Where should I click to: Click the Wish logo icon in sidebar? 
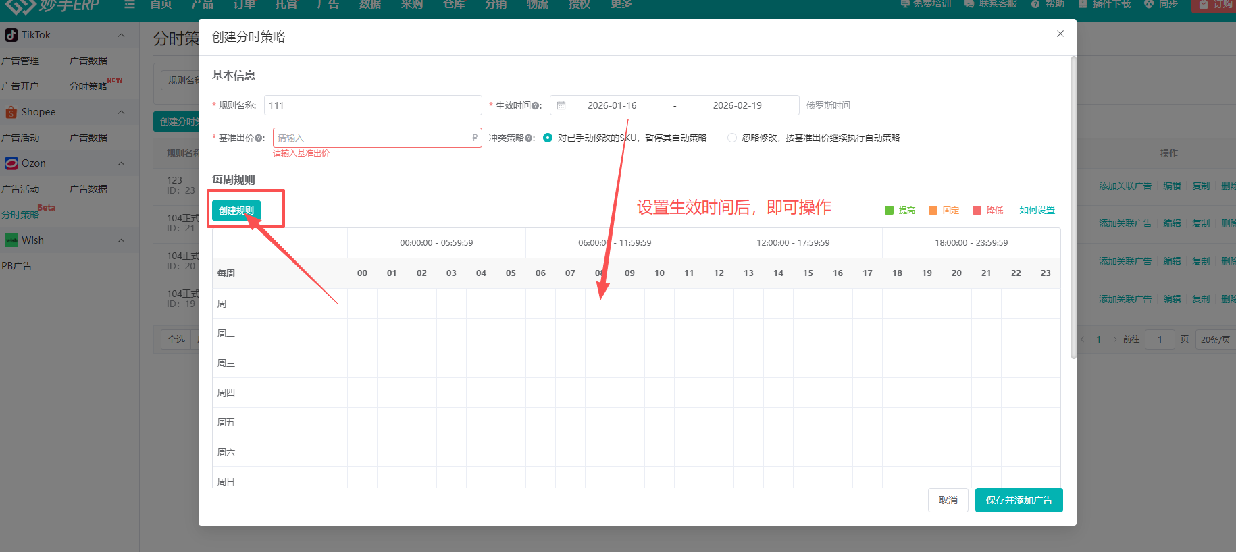click(x=11, y=240)
